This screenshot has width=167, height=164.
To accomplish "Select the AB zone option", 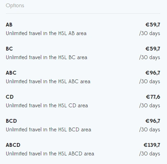I will coord(83,29).
